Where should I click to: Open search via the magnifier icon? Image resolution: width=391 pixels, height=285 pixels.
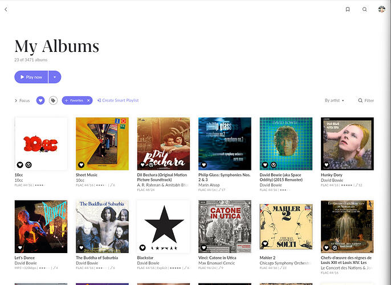365,9
